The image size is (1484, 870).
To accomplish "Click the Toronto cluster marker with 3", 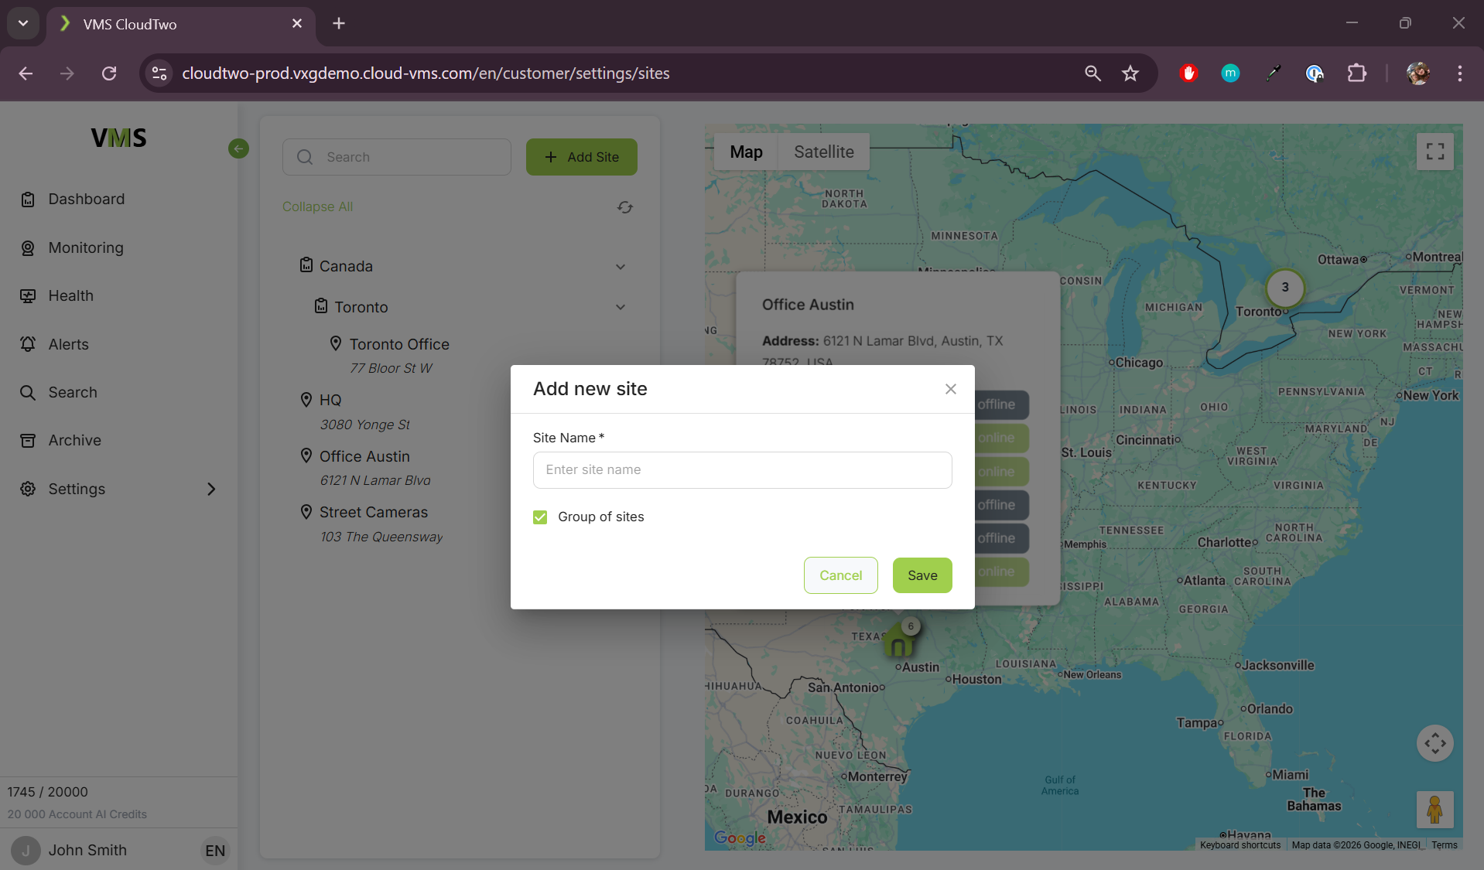I will click(1284, 288).
